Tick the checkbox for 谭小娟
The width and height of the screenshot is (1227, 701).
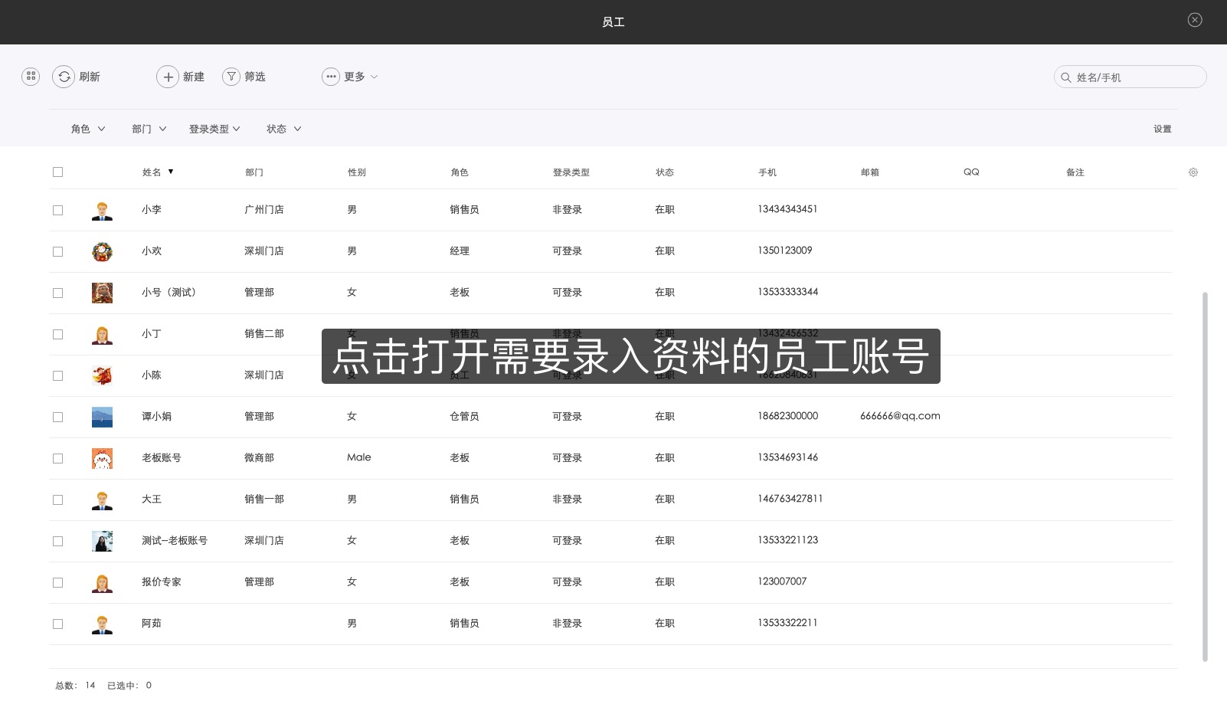[x=57, y=417]
